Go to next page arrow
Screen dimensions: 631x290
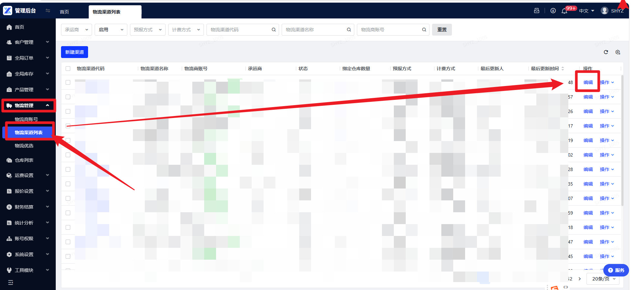tap(580, 279)
